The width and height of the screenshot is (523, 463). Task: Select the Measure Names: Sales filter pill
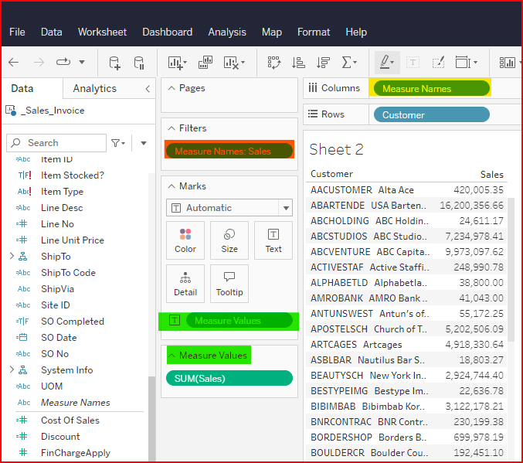229,151
